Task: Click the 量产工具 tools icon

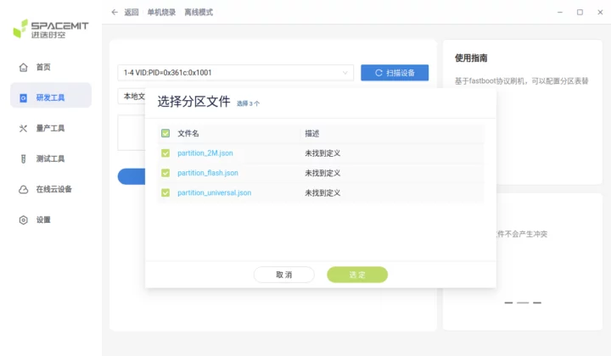Action: coord(24,128)
